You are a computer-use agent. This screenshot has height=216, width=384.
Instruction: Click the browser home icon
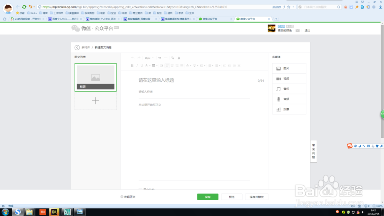(x=5, y=19)
